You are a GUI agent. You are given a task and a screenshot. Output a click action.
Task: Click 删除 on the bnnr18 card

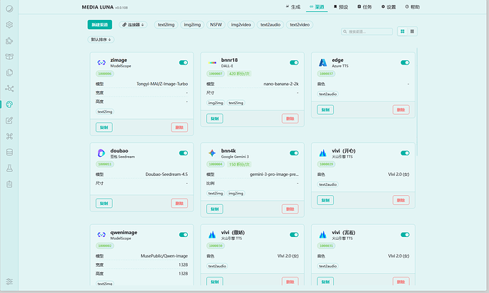pyautogui.click(x=290, y=118)
